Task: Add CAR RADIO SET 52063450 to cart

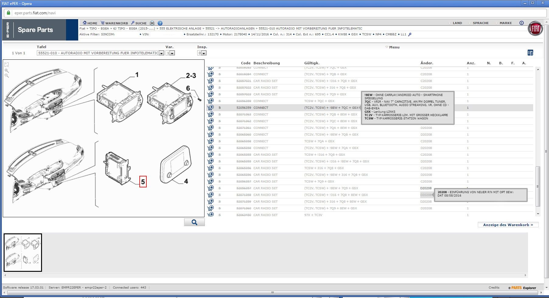Action: pyautogui.click(x=211, y=215)
